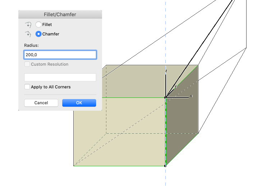The image size is (262, 186).
Task: Click the z axis label in viewport
Action: (x=166, y=71)
